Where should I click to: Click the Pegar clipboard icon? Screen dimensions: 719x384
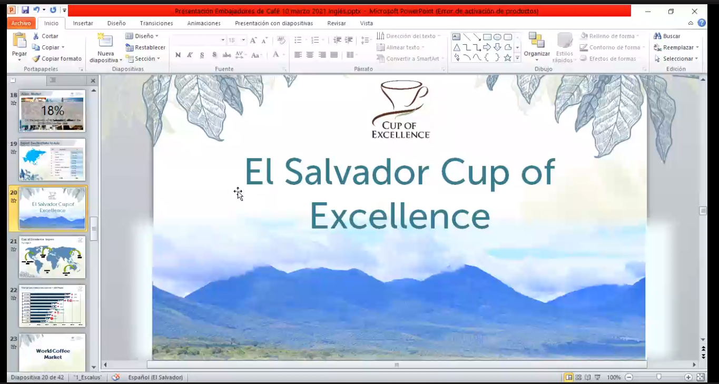[19, 41]
